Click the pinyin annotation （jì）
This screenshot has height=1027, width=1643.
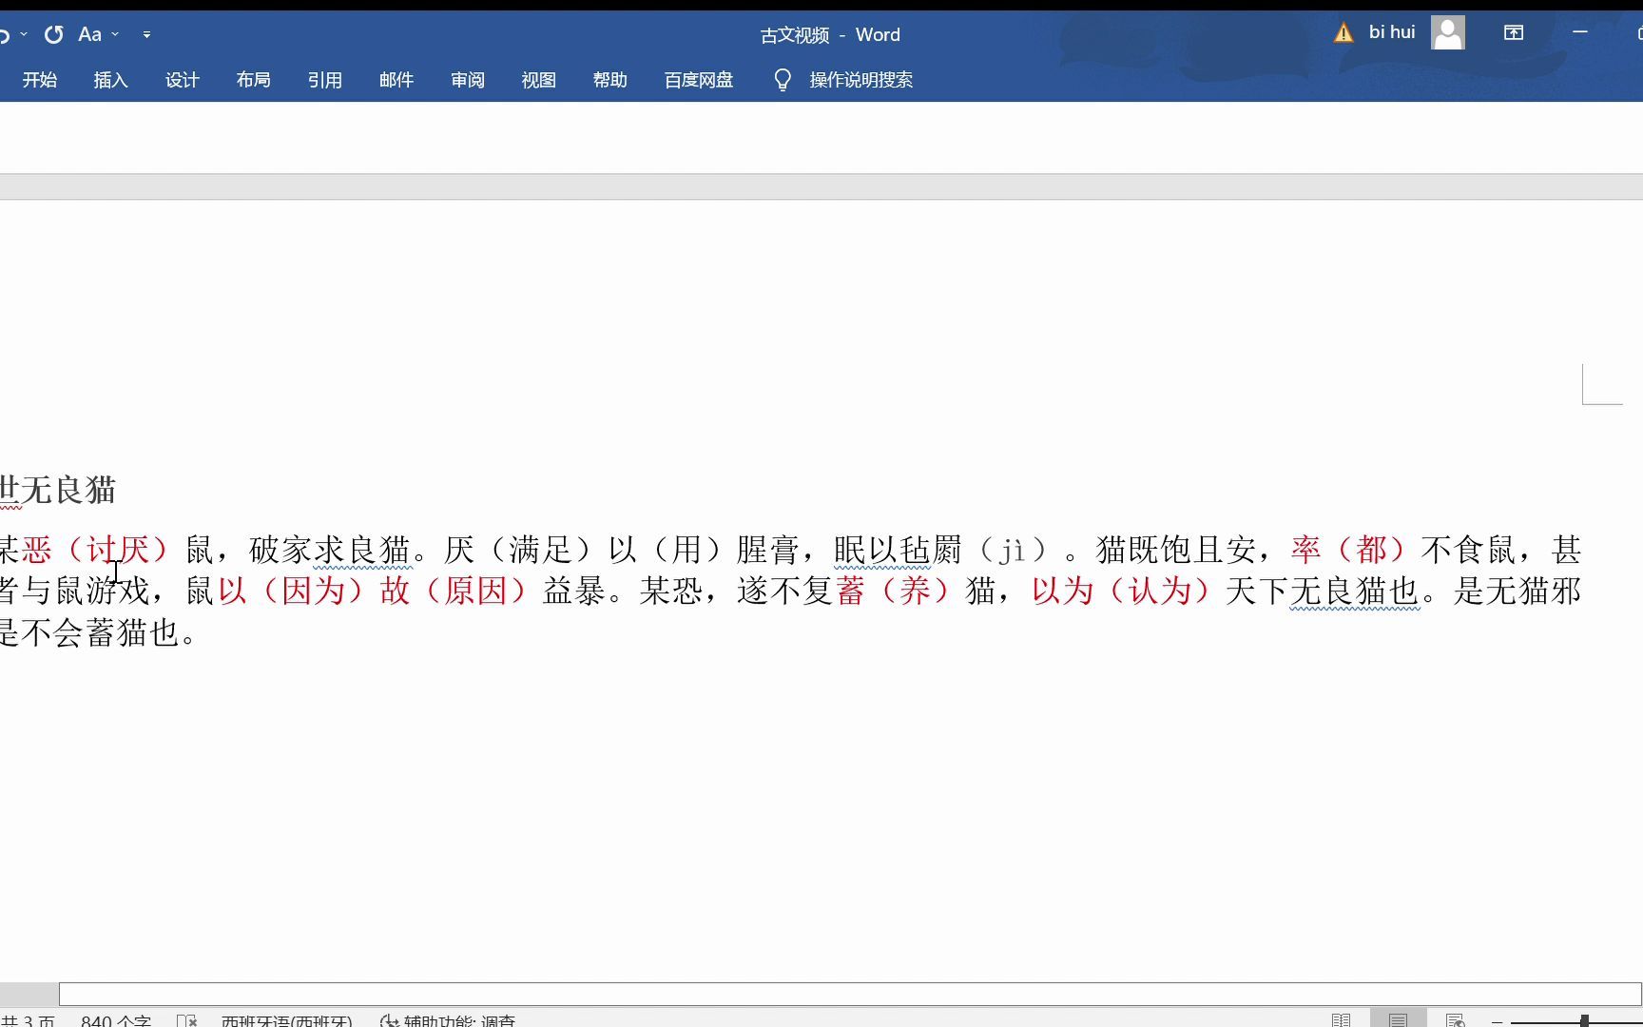coord(1014,550)
